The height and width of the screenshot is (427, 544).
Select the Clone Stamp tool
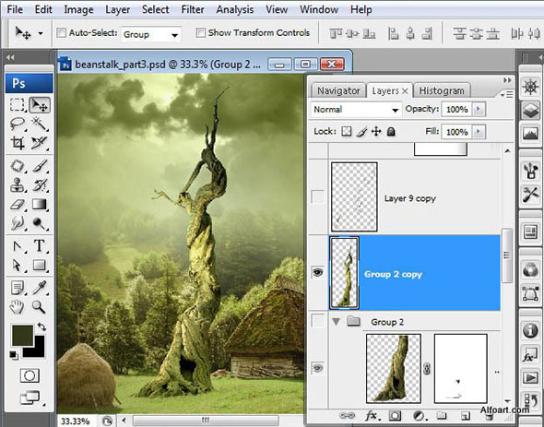18,185
